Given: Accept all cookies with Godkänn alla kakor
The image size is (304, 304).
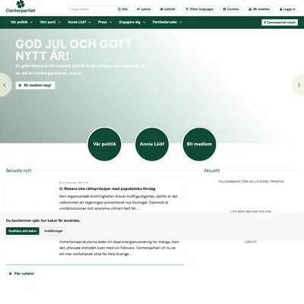Looking at the screenshot, I should coord(23,231).
